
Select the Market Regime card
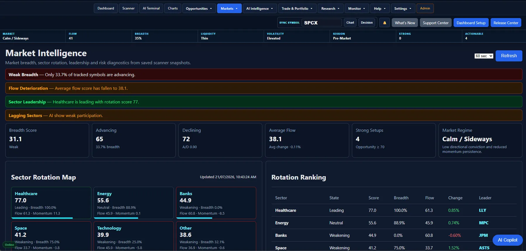(480, 140)
